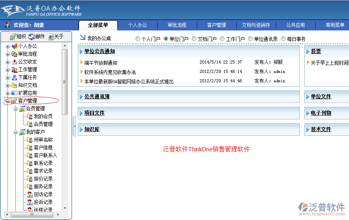Click the 联系记录 item icon
This screenshot has height=220, width=349.
point(30,163)
